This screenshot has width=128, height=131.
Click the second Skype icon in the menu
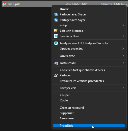click(x=56, y=20)
